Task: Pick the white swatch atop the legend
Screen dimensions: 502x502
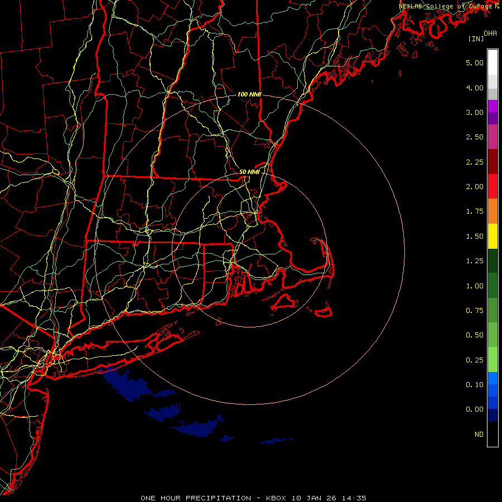Action: click(493, 62)
